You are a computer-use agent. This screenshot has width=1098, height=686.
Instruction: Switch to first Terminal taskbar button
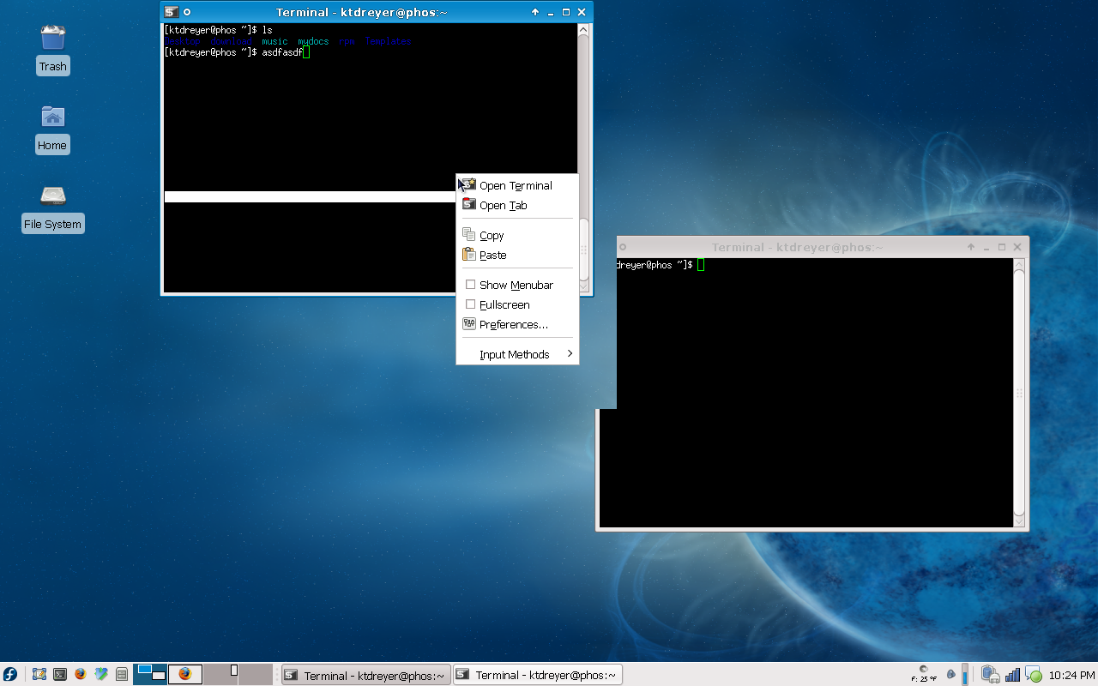(366, 675)
